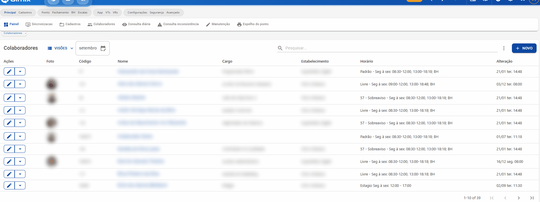Open the Cadastros folder toolbar item
Screen dimensions: 540x202
(x=70, y=24)
